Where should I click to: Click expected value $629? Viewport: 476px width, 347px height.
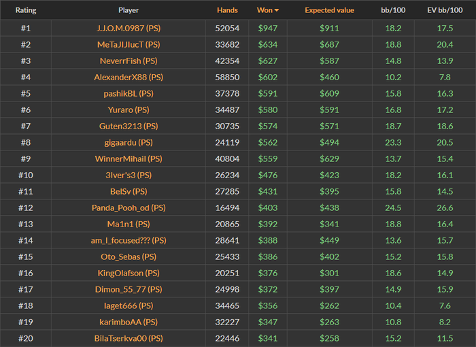coord(329,159)
